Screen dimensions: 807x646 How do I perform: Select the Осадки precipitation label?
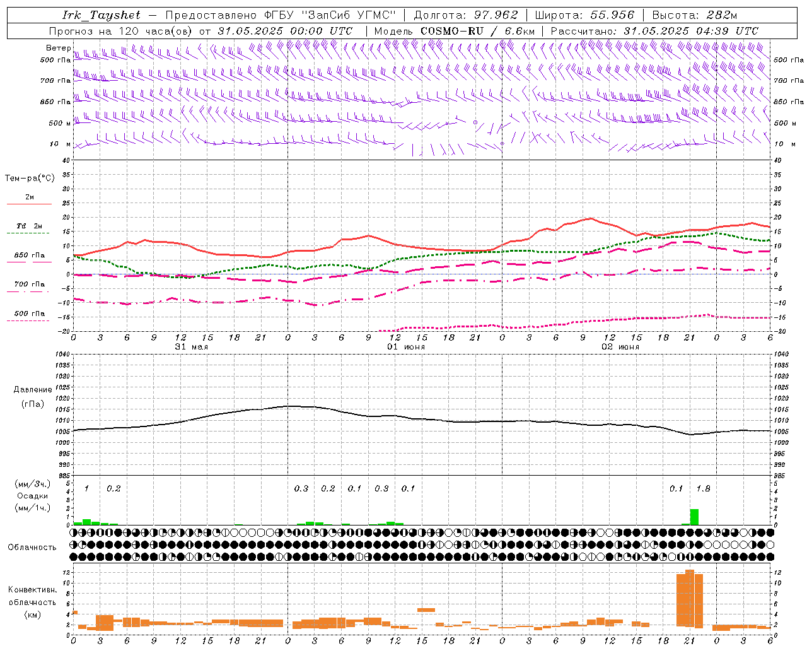32,496
